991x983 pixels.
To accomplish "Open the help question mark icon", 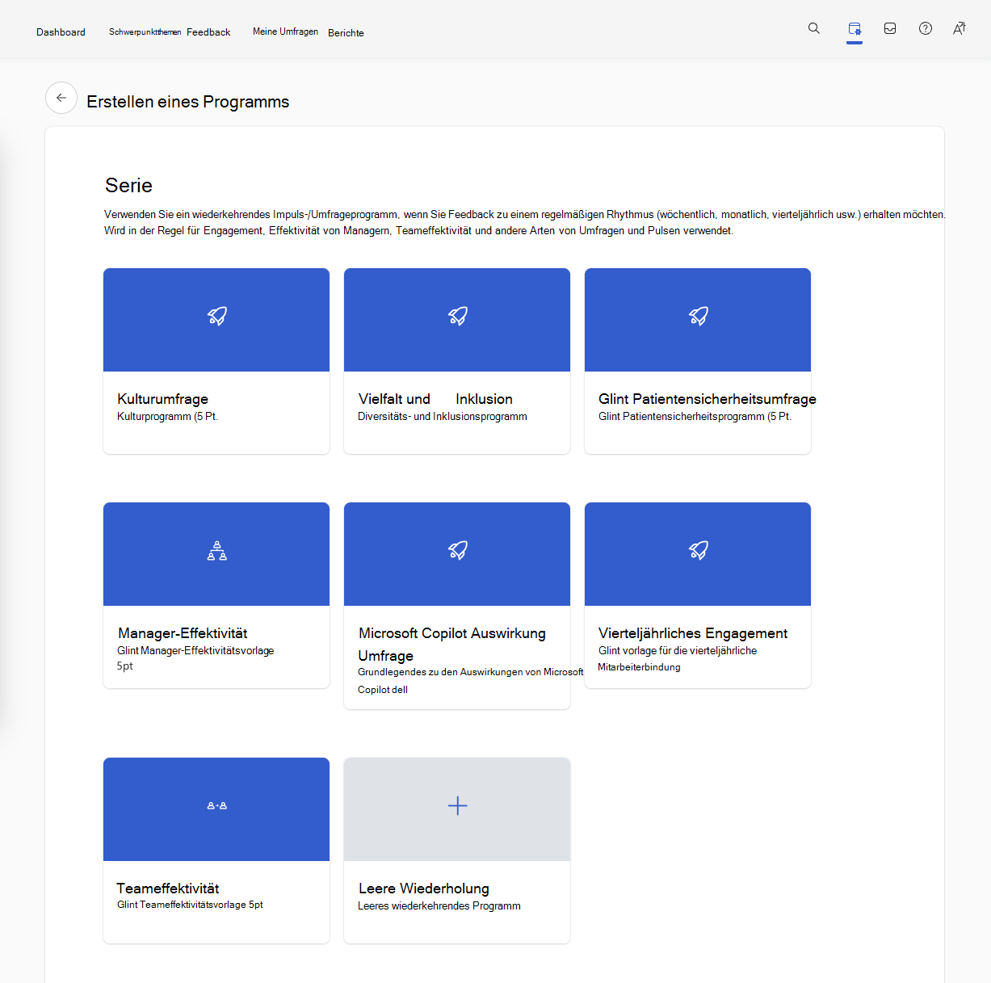I will click(925, 28).
